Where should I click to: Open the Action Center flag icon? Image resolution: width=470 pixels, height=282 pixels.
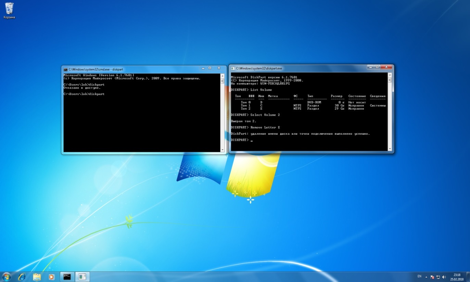(x=432, y=277)
